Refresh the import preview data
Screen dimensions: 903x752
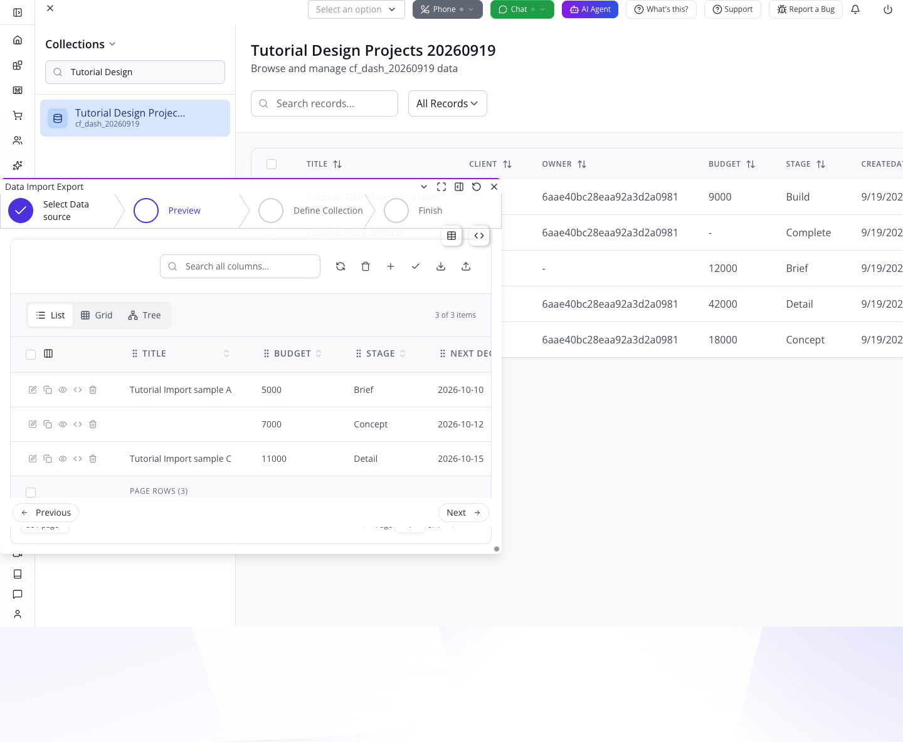point(341,266)
